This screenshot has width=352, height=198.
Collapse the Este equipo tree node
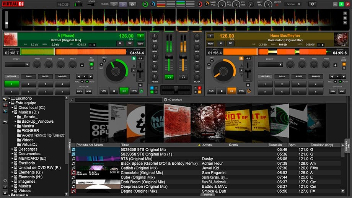(x=10, y=103)
